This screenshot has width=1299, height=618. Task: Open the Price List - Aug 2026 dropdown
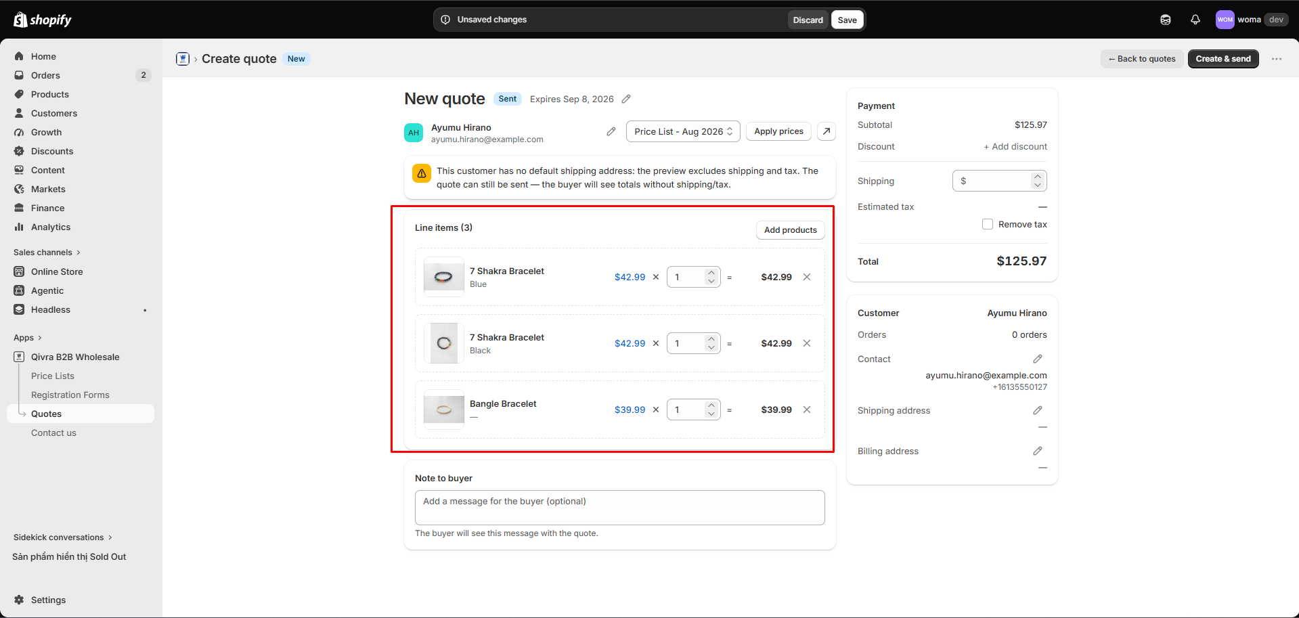pyautogui.click(x=683, y=131)
